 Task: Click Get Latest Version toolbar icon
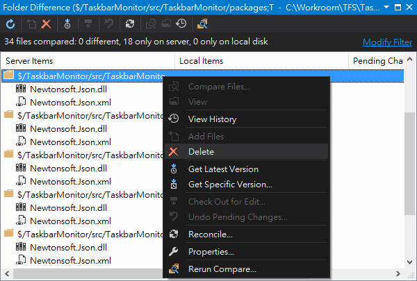click(x=67, y=24)
